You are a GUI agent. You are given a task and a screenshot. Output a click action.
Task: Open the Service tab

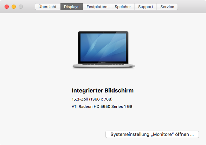click(167, 7)
